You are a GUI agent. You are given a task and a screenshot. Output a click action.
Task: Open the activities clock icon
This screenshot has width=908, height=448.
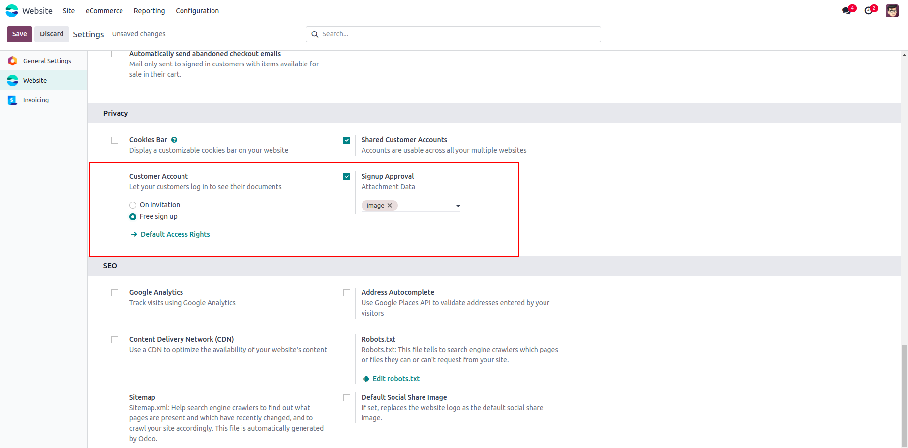[869, 11]
